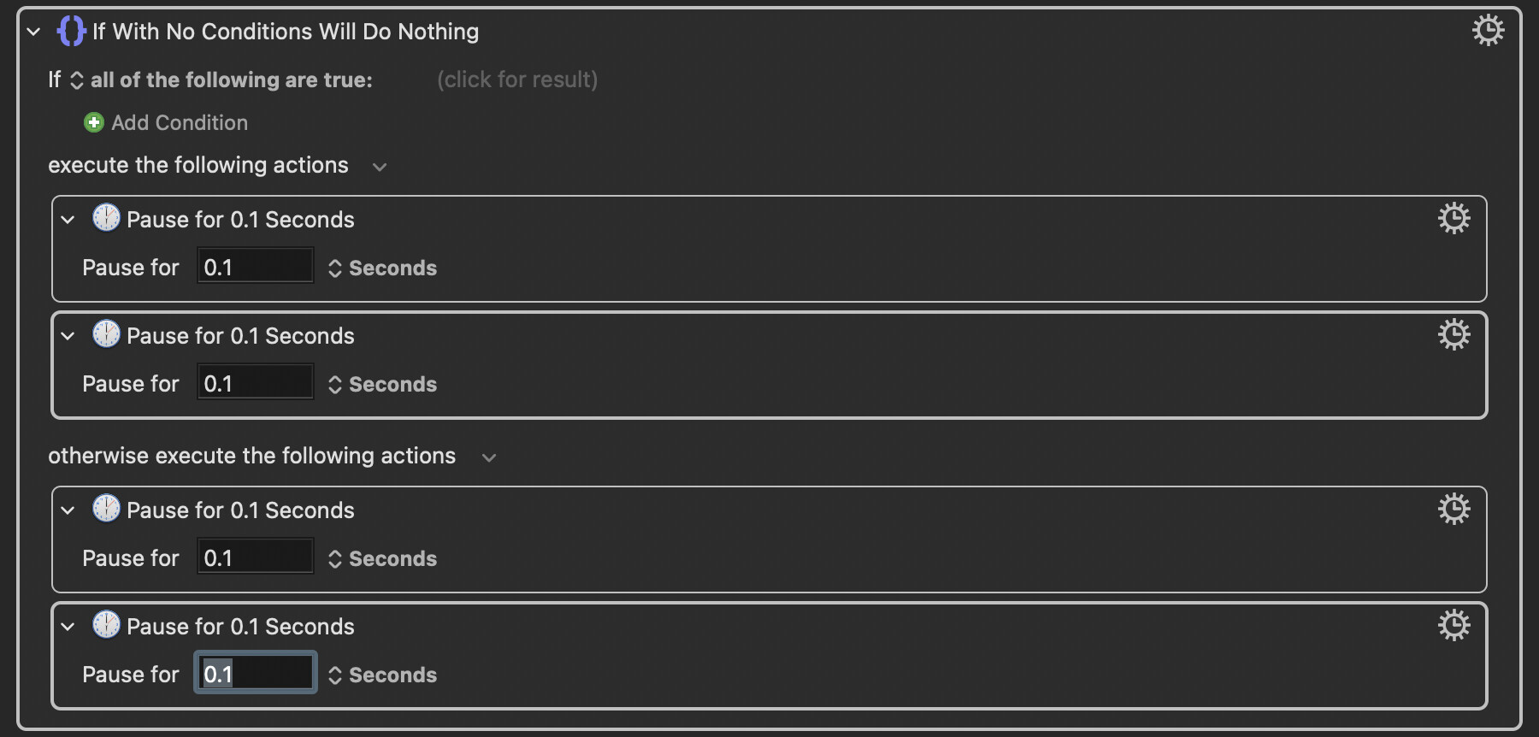Click the green Add Condition plus icon
Screen dimensions: 1539x737
94,123
